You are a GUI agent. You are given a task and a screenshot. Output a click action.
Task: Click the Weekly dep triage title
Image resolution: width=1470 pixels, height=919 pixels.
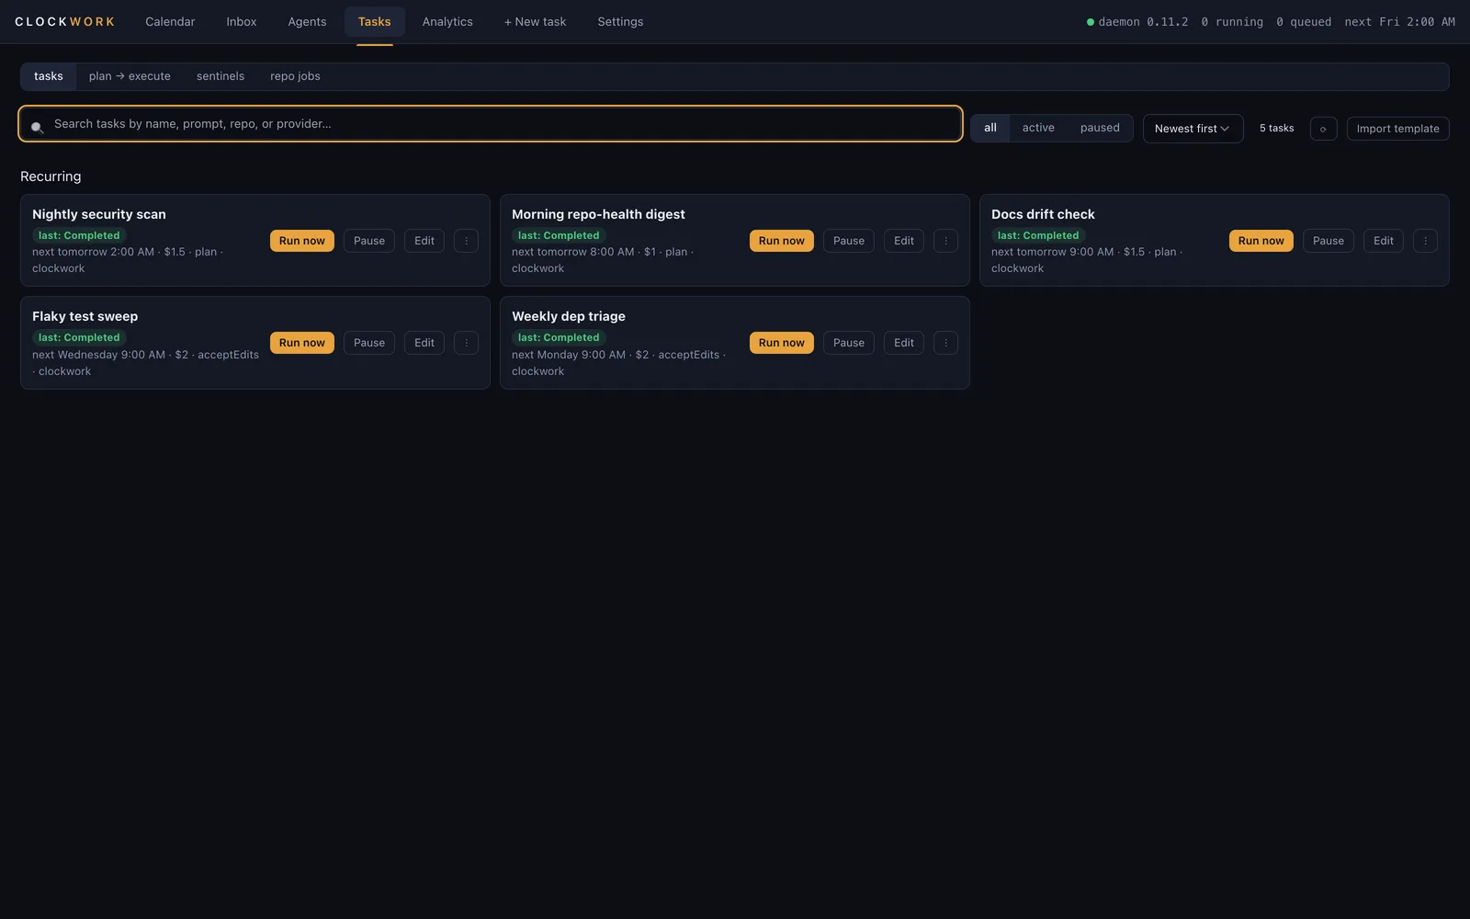(x=569, y=316)
